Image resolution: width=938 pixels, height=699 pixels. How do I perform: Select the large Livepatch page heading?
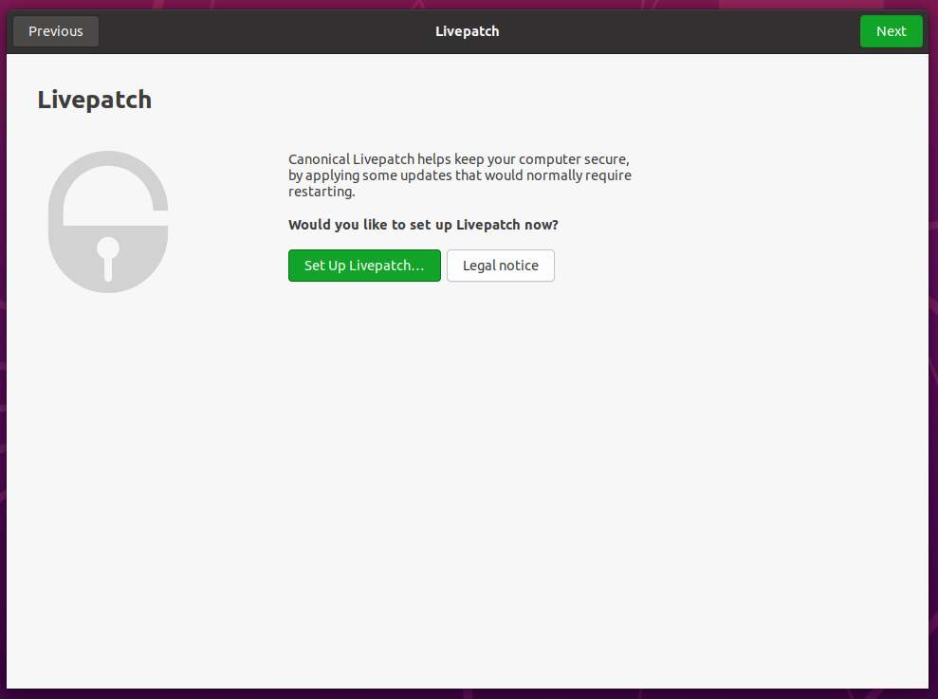click(95, 100)
